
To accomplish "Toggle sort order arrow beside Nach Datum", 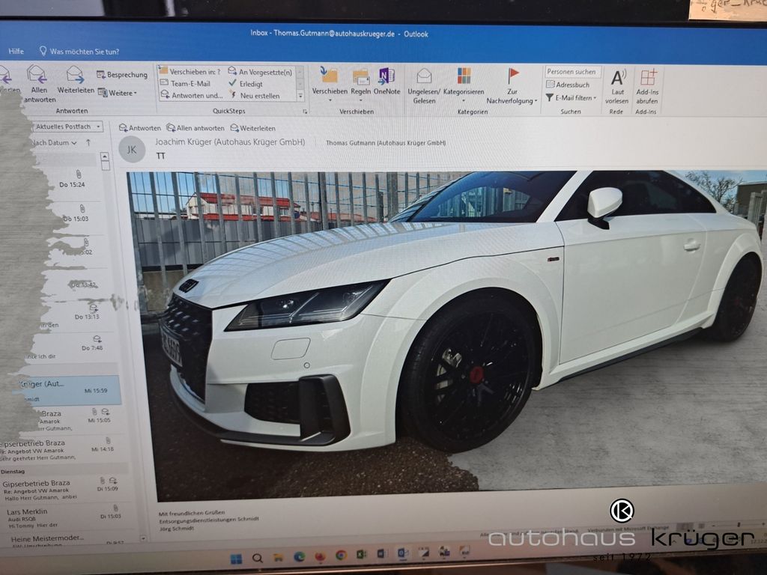I will click(x=88, y=142).
